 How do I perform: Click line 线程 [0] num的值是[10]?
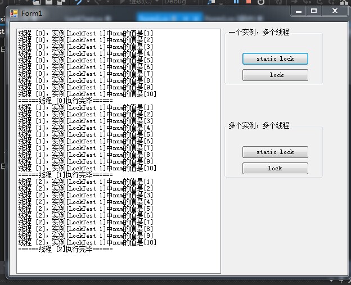87,94
